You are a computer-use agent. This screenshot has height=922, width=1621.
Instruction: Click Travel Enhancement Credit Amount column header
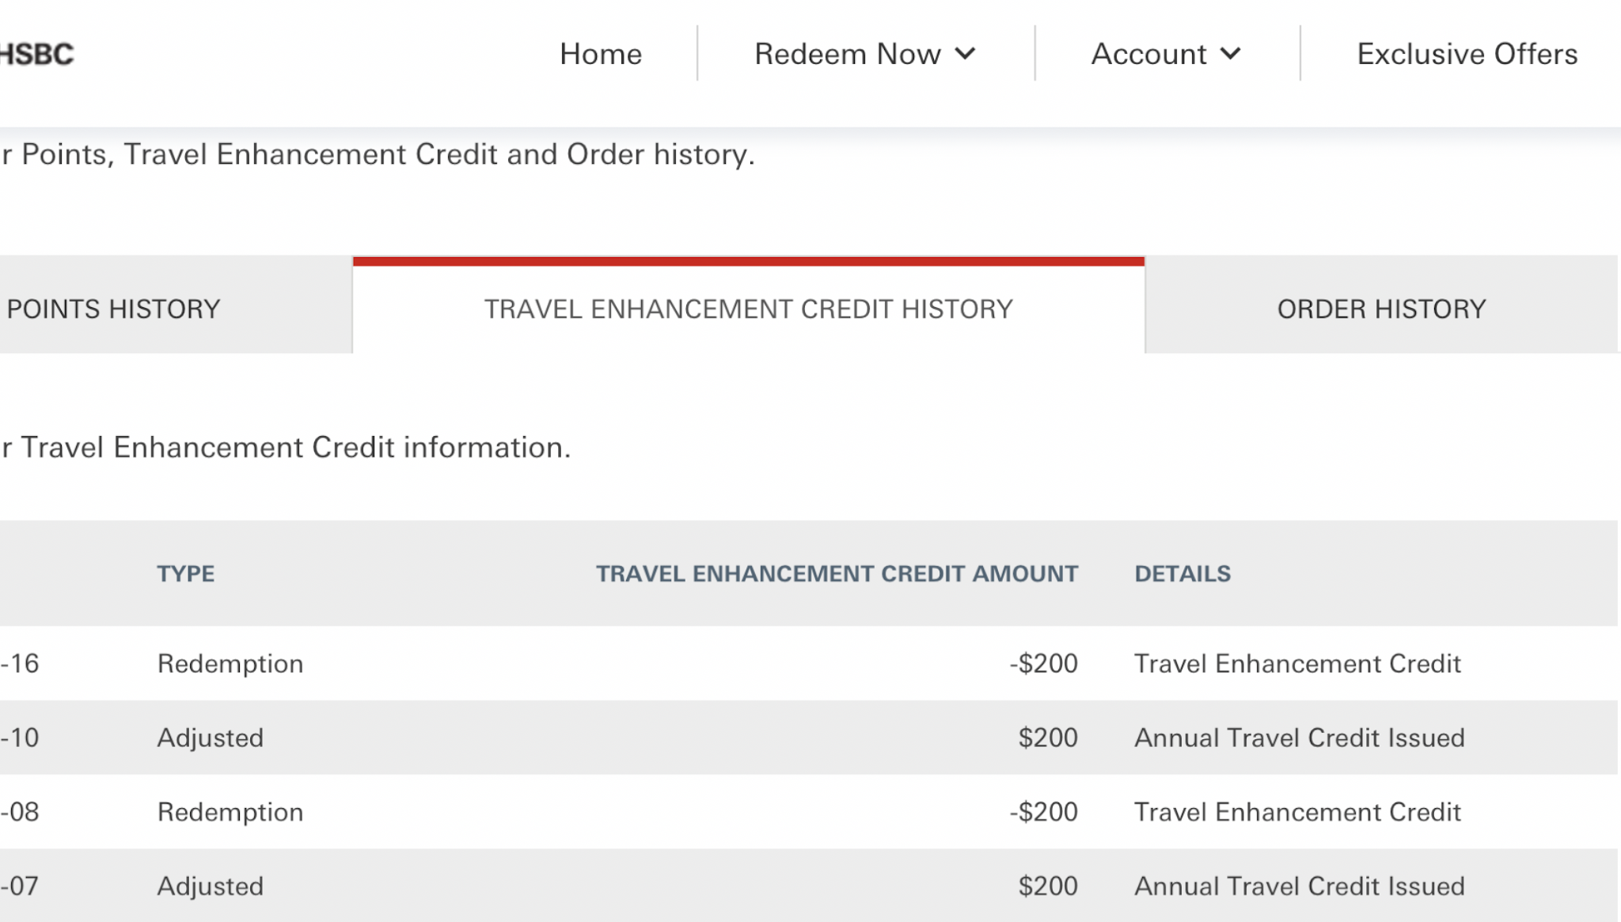pyautogui.click(x=837, y=574)
